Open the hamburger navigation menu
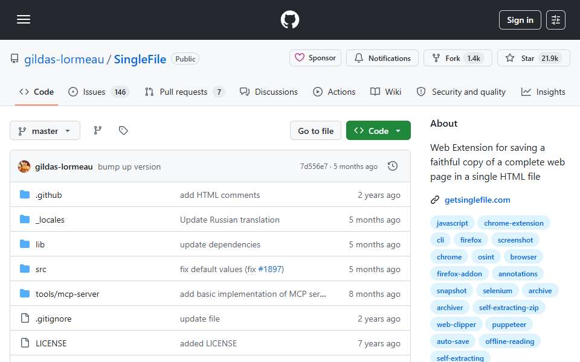The height and width of the screenshot is (362, 580). [x=24, y=19]
